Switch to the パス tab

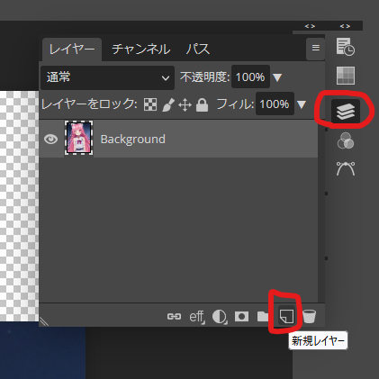(x=198, y=50)
